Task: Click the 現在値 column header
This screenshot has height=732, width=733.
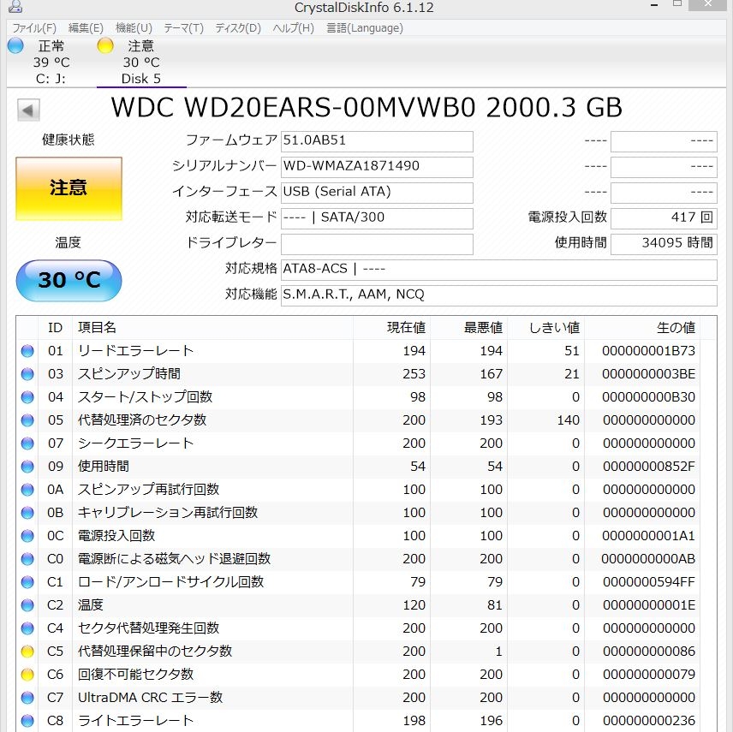Action: (x=391, y=328)
